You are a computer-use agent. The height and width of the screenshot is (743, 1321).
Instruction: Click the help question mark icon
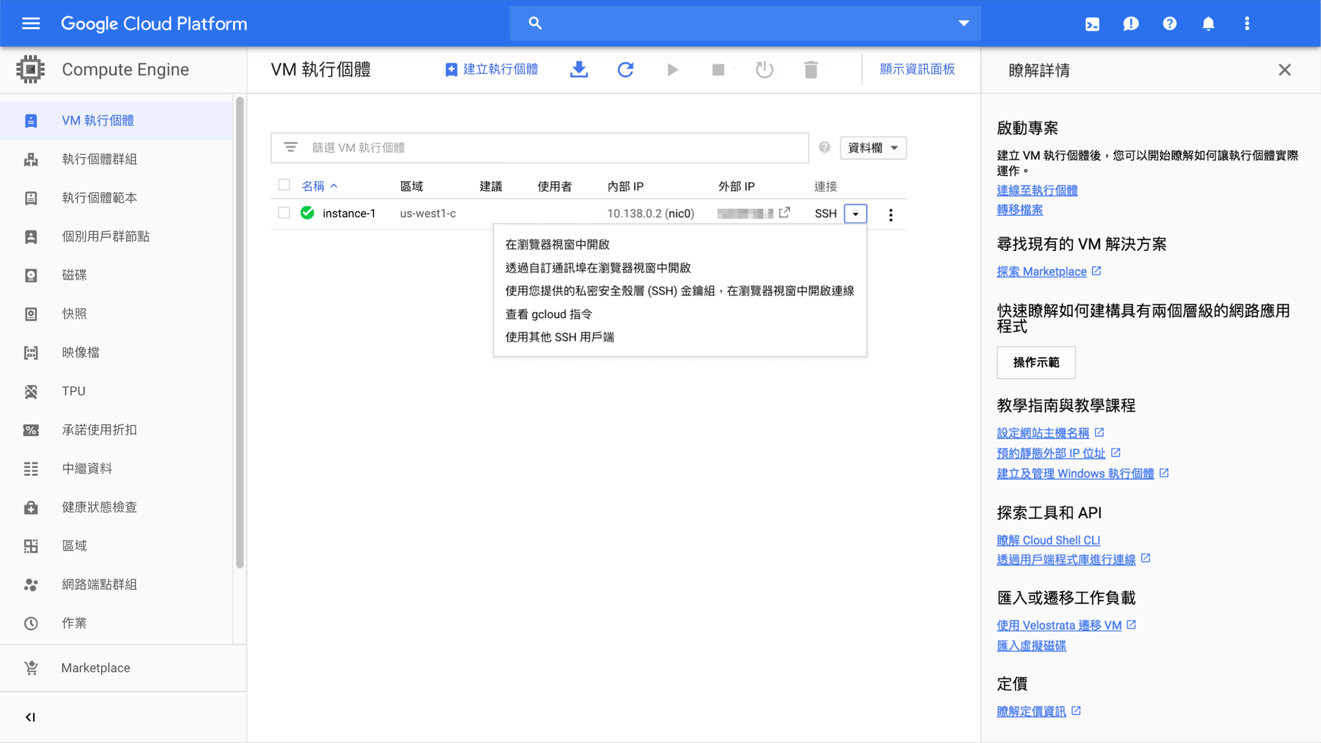tap(1169, 24)
